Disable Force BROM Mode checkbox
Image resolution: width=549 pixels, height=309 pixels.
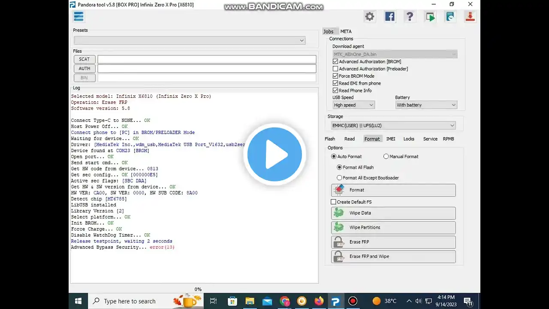[335, 76]
